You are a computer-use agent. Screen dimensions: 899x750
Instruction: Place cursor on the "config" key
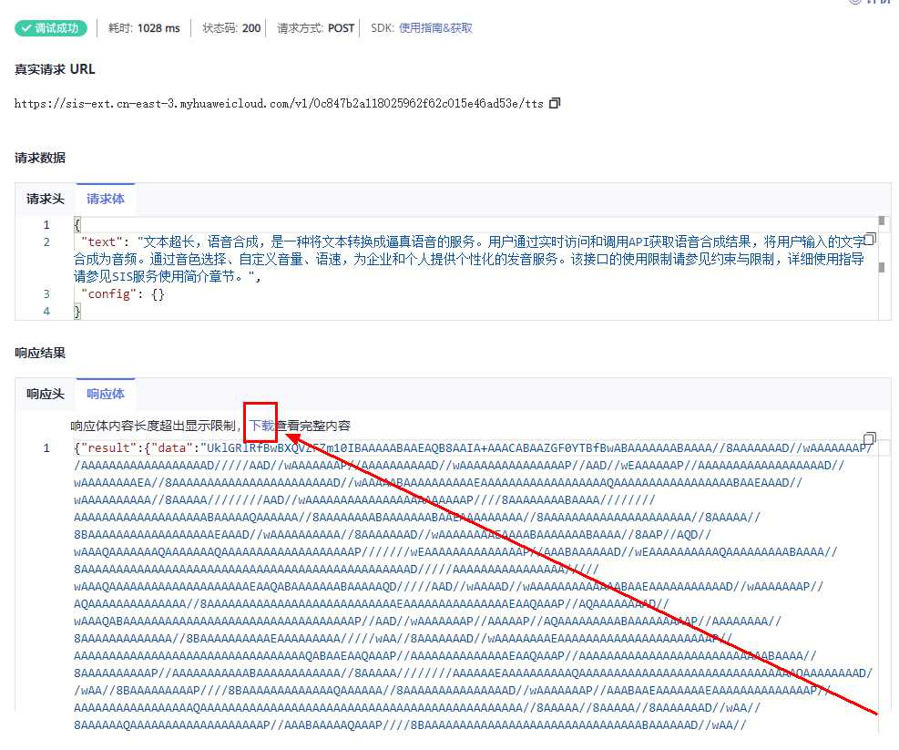tap(109, 294)
